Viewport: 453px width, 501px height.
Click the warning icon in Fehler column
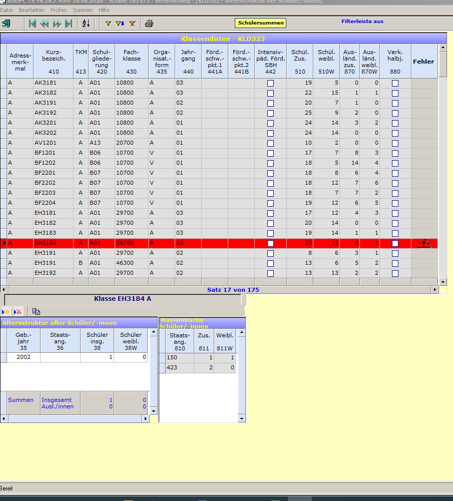(x=424, y=243)
